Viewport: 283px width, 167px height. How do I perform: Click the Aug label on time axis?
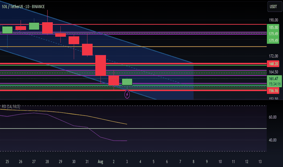click(100, 162)
